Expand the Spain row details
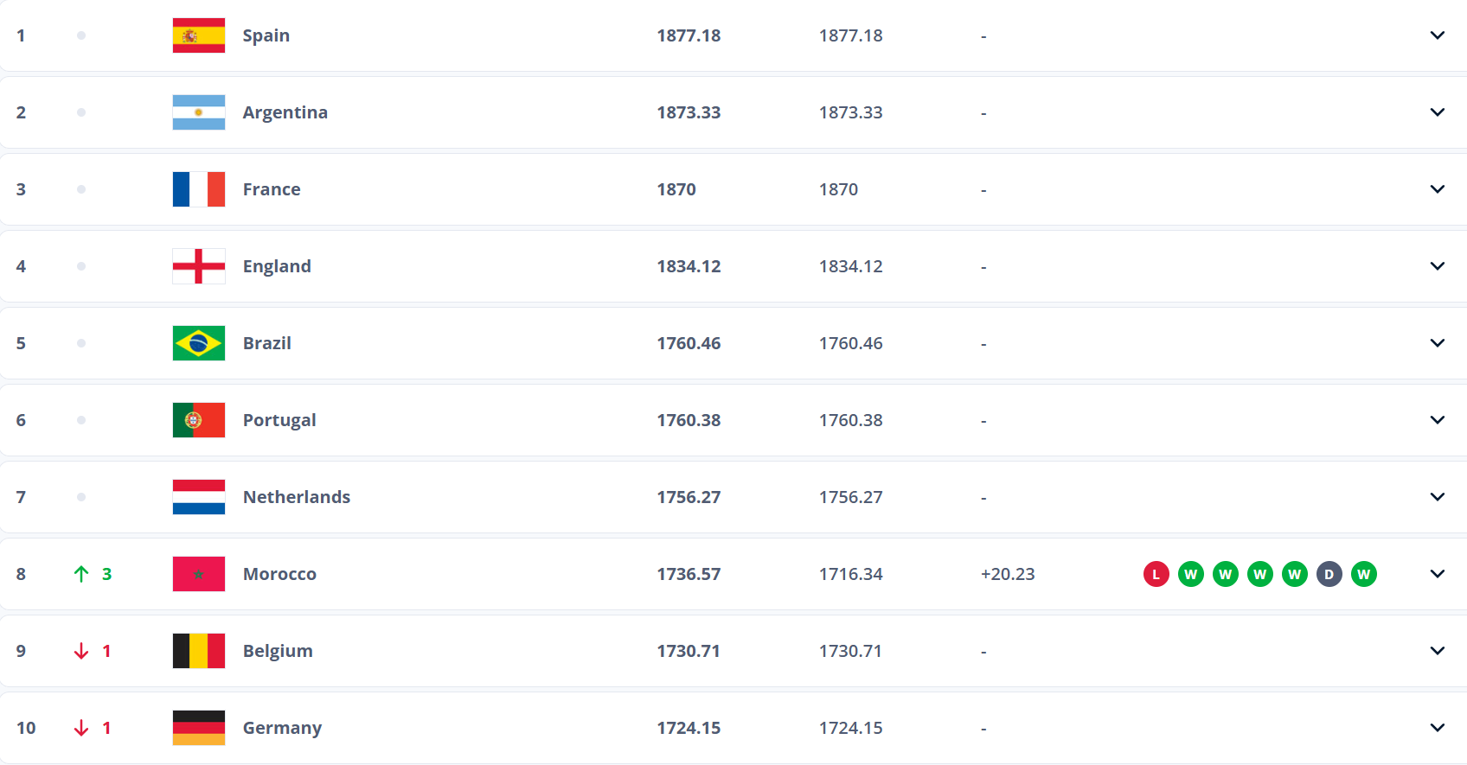The image size is (1467, 765). 1438,35
